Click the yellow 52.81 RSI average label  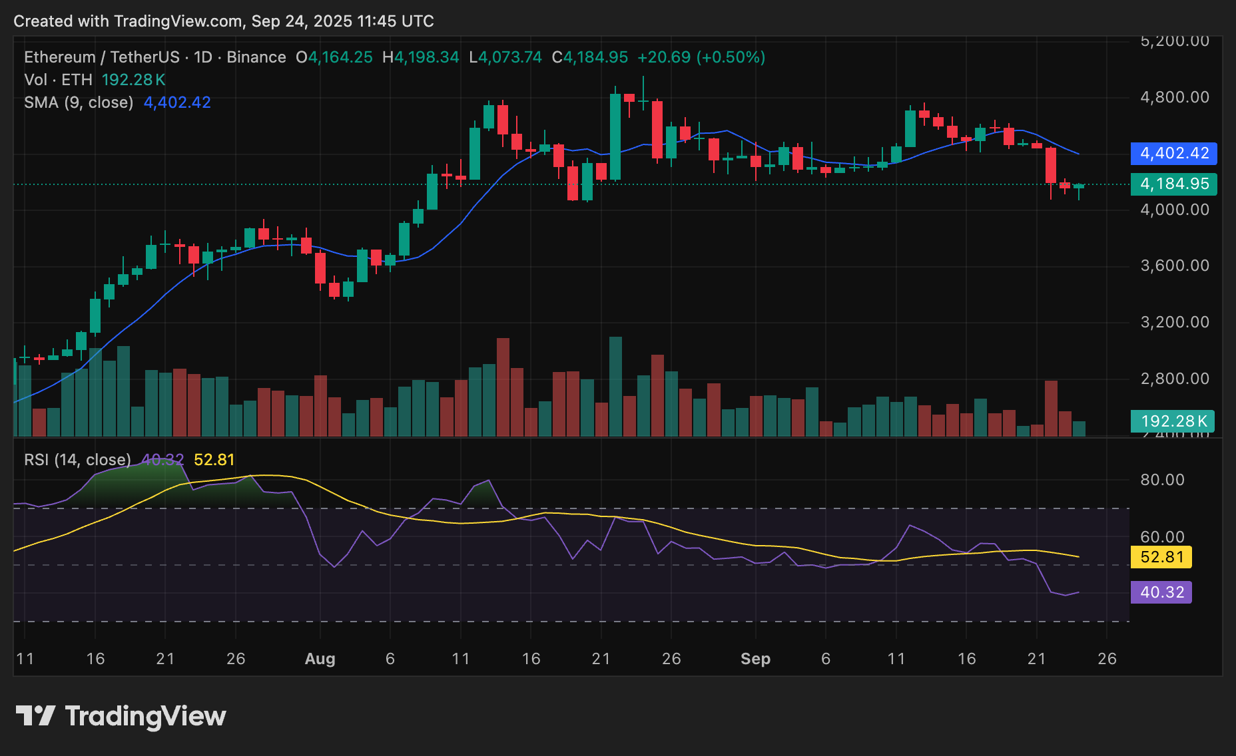click(x=1161, y=558)
